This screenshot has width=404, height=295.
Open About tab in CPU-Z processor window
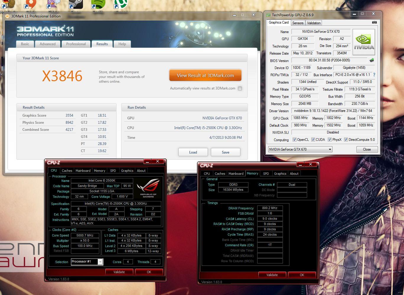coord(141,171)
